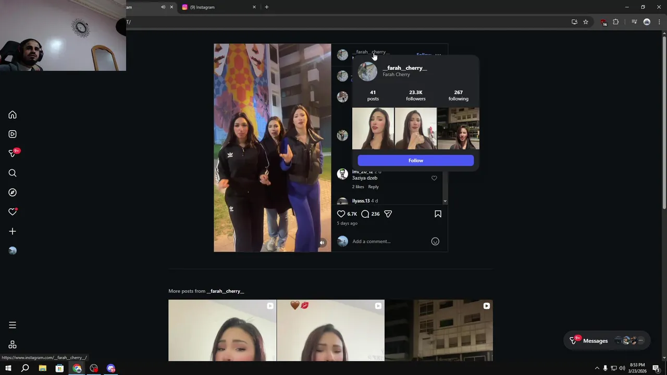This screenshot has width=667, height=375.
Task: Show hidden tray icons chevron
Action: click(x=597, y=368)
